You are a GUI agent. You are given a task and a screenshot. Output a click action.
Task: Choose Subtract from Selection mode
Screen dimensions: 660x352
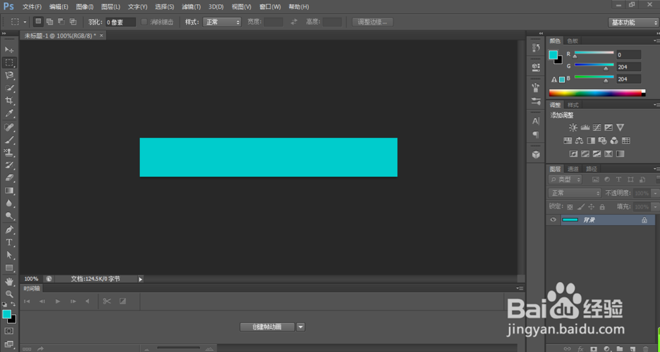(61, 22)
